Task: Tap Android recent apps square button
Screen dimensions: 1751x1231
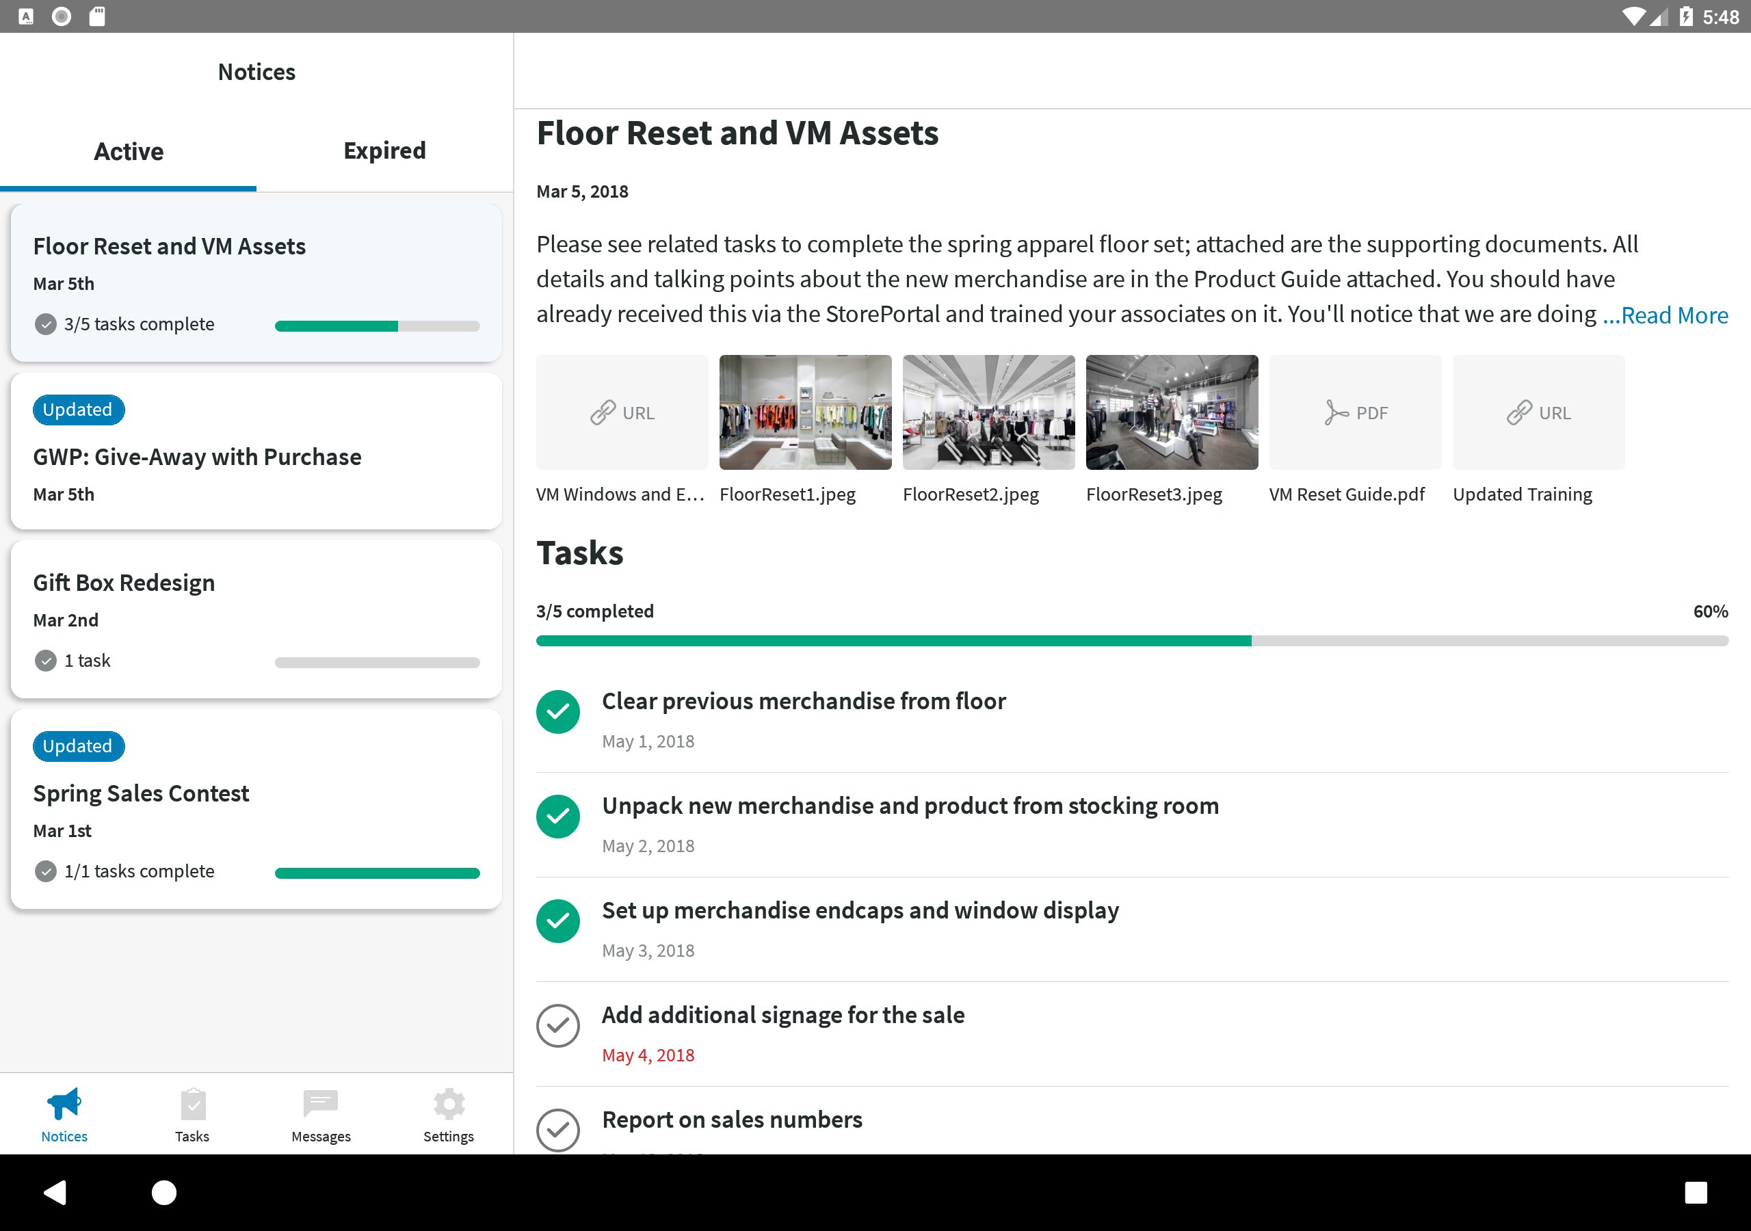Action: coord(1696,1192)
